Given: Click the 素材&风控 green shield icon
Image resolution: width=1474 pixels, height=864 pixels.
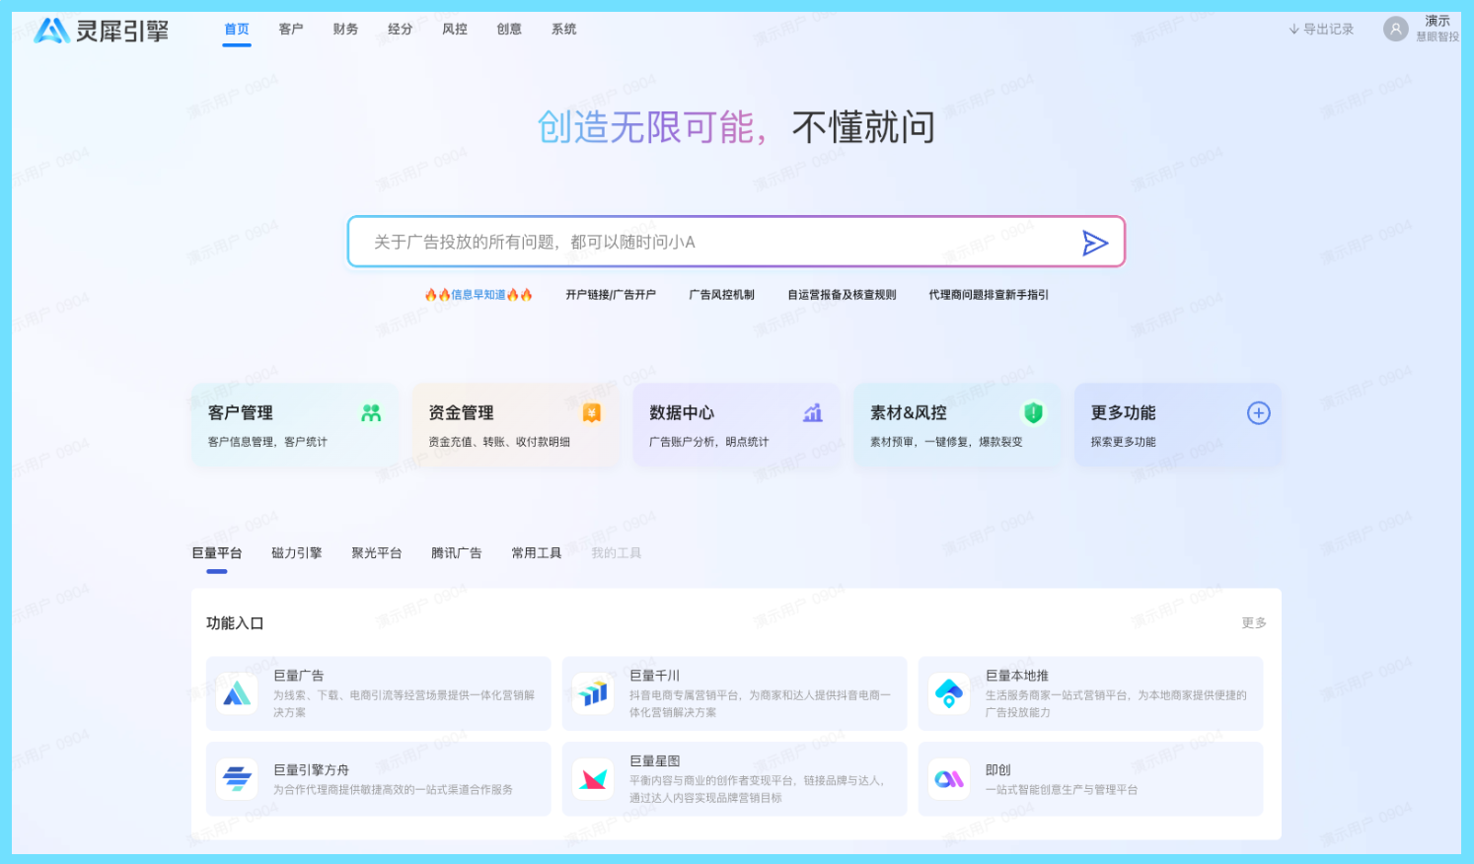Looking at the screenshot, I should (1033, 413).
